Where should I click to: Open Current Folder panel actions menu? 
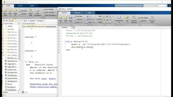[19, 23]
